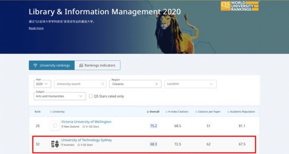The image size is (289, 154).
Task: Sort by Citations per Paper column
Action: click(208, 111)
